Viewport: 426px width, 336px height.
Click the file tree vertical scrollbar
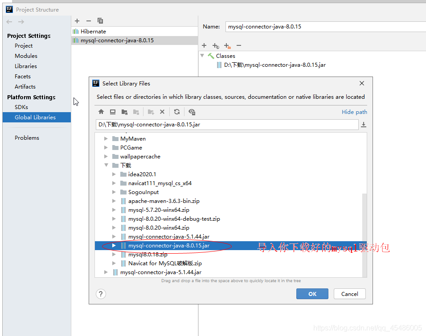coord(365,235)
